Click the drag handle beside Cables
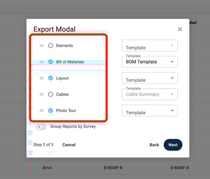The width and height of the screenshot is (210, 179). (x=41, y=95)
